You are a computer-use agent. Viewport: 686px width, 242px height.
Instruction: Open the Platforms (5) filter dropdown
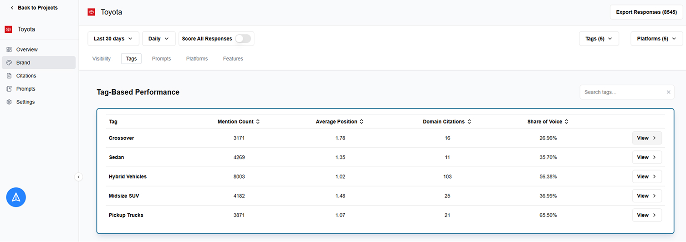coord(656,39)
